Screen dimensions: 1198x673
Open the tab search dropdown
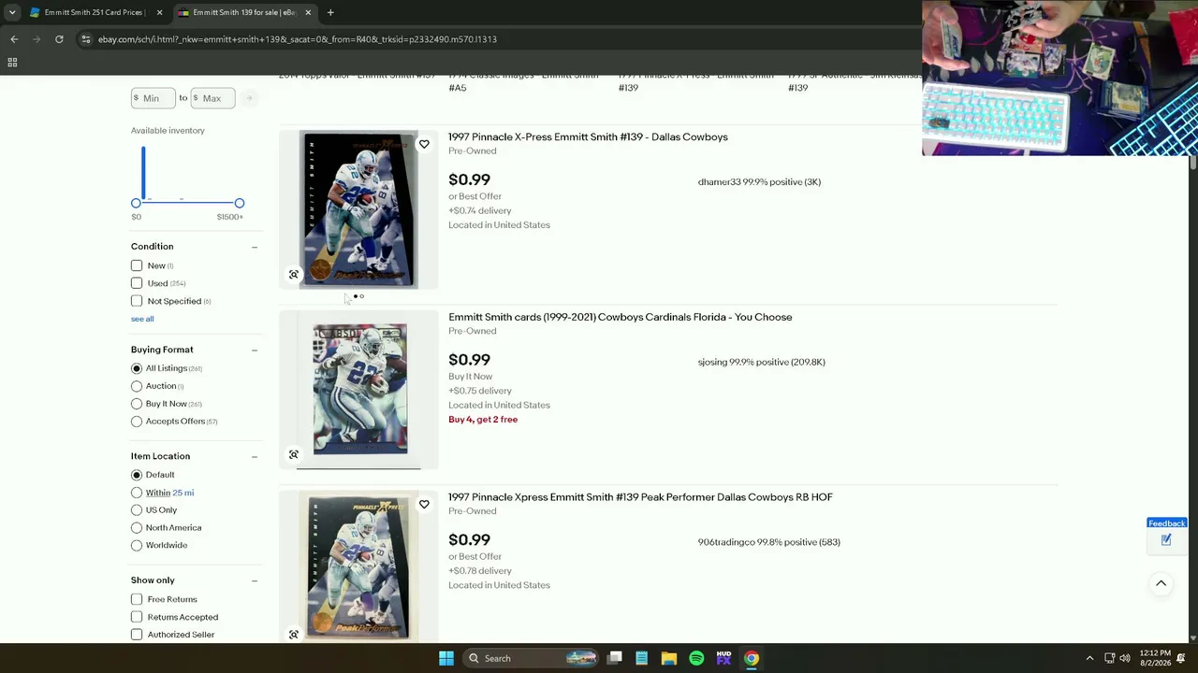coord(11,12)
